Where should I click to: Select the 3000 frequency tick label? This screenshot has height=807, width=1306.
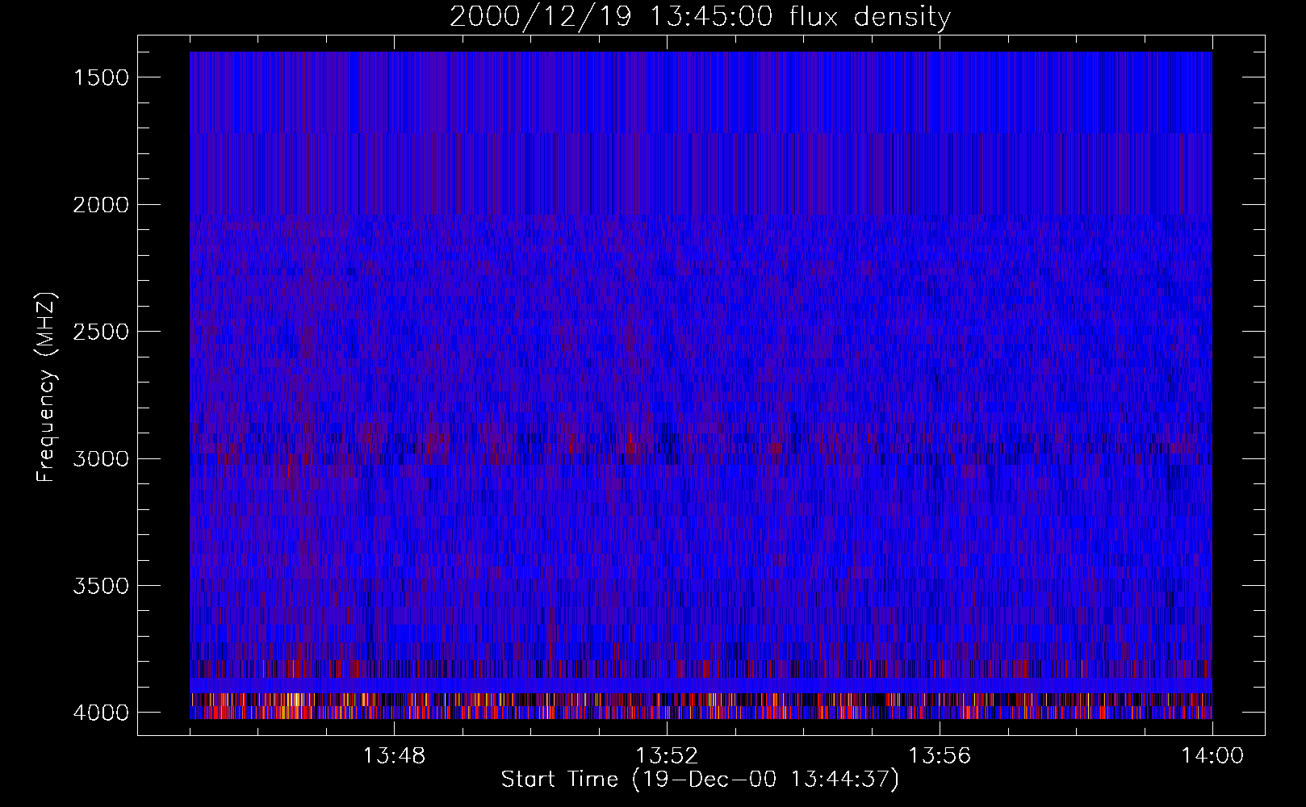(101, 459)
